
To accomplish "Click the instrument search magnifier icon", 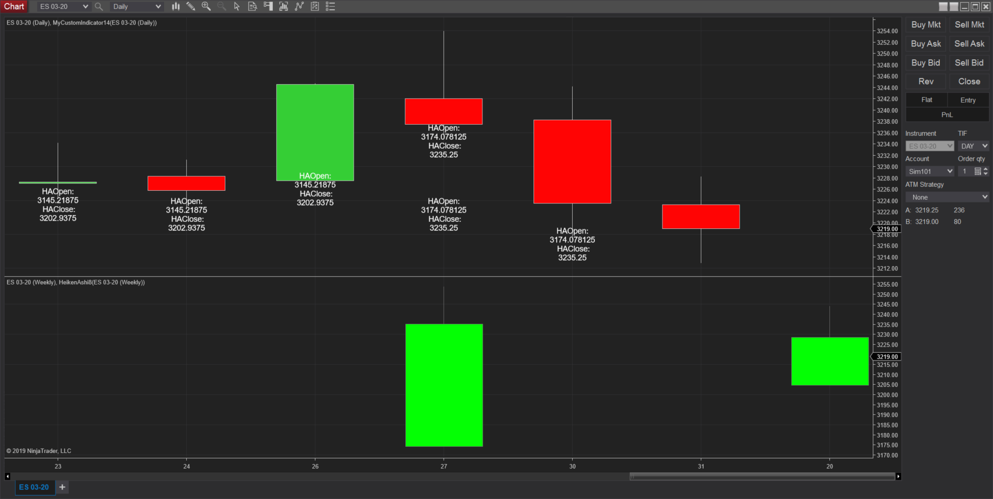I will [x=99, y=7].
